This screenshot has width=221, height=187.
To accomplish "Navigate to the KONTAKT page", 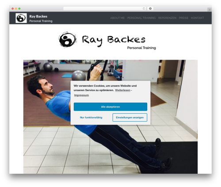I will 198,18.
